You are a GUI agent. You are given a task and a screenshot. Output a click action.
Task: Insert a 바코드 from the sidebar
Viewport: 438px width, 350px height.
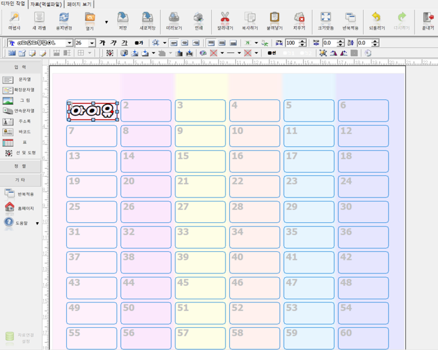pos(19,131)
